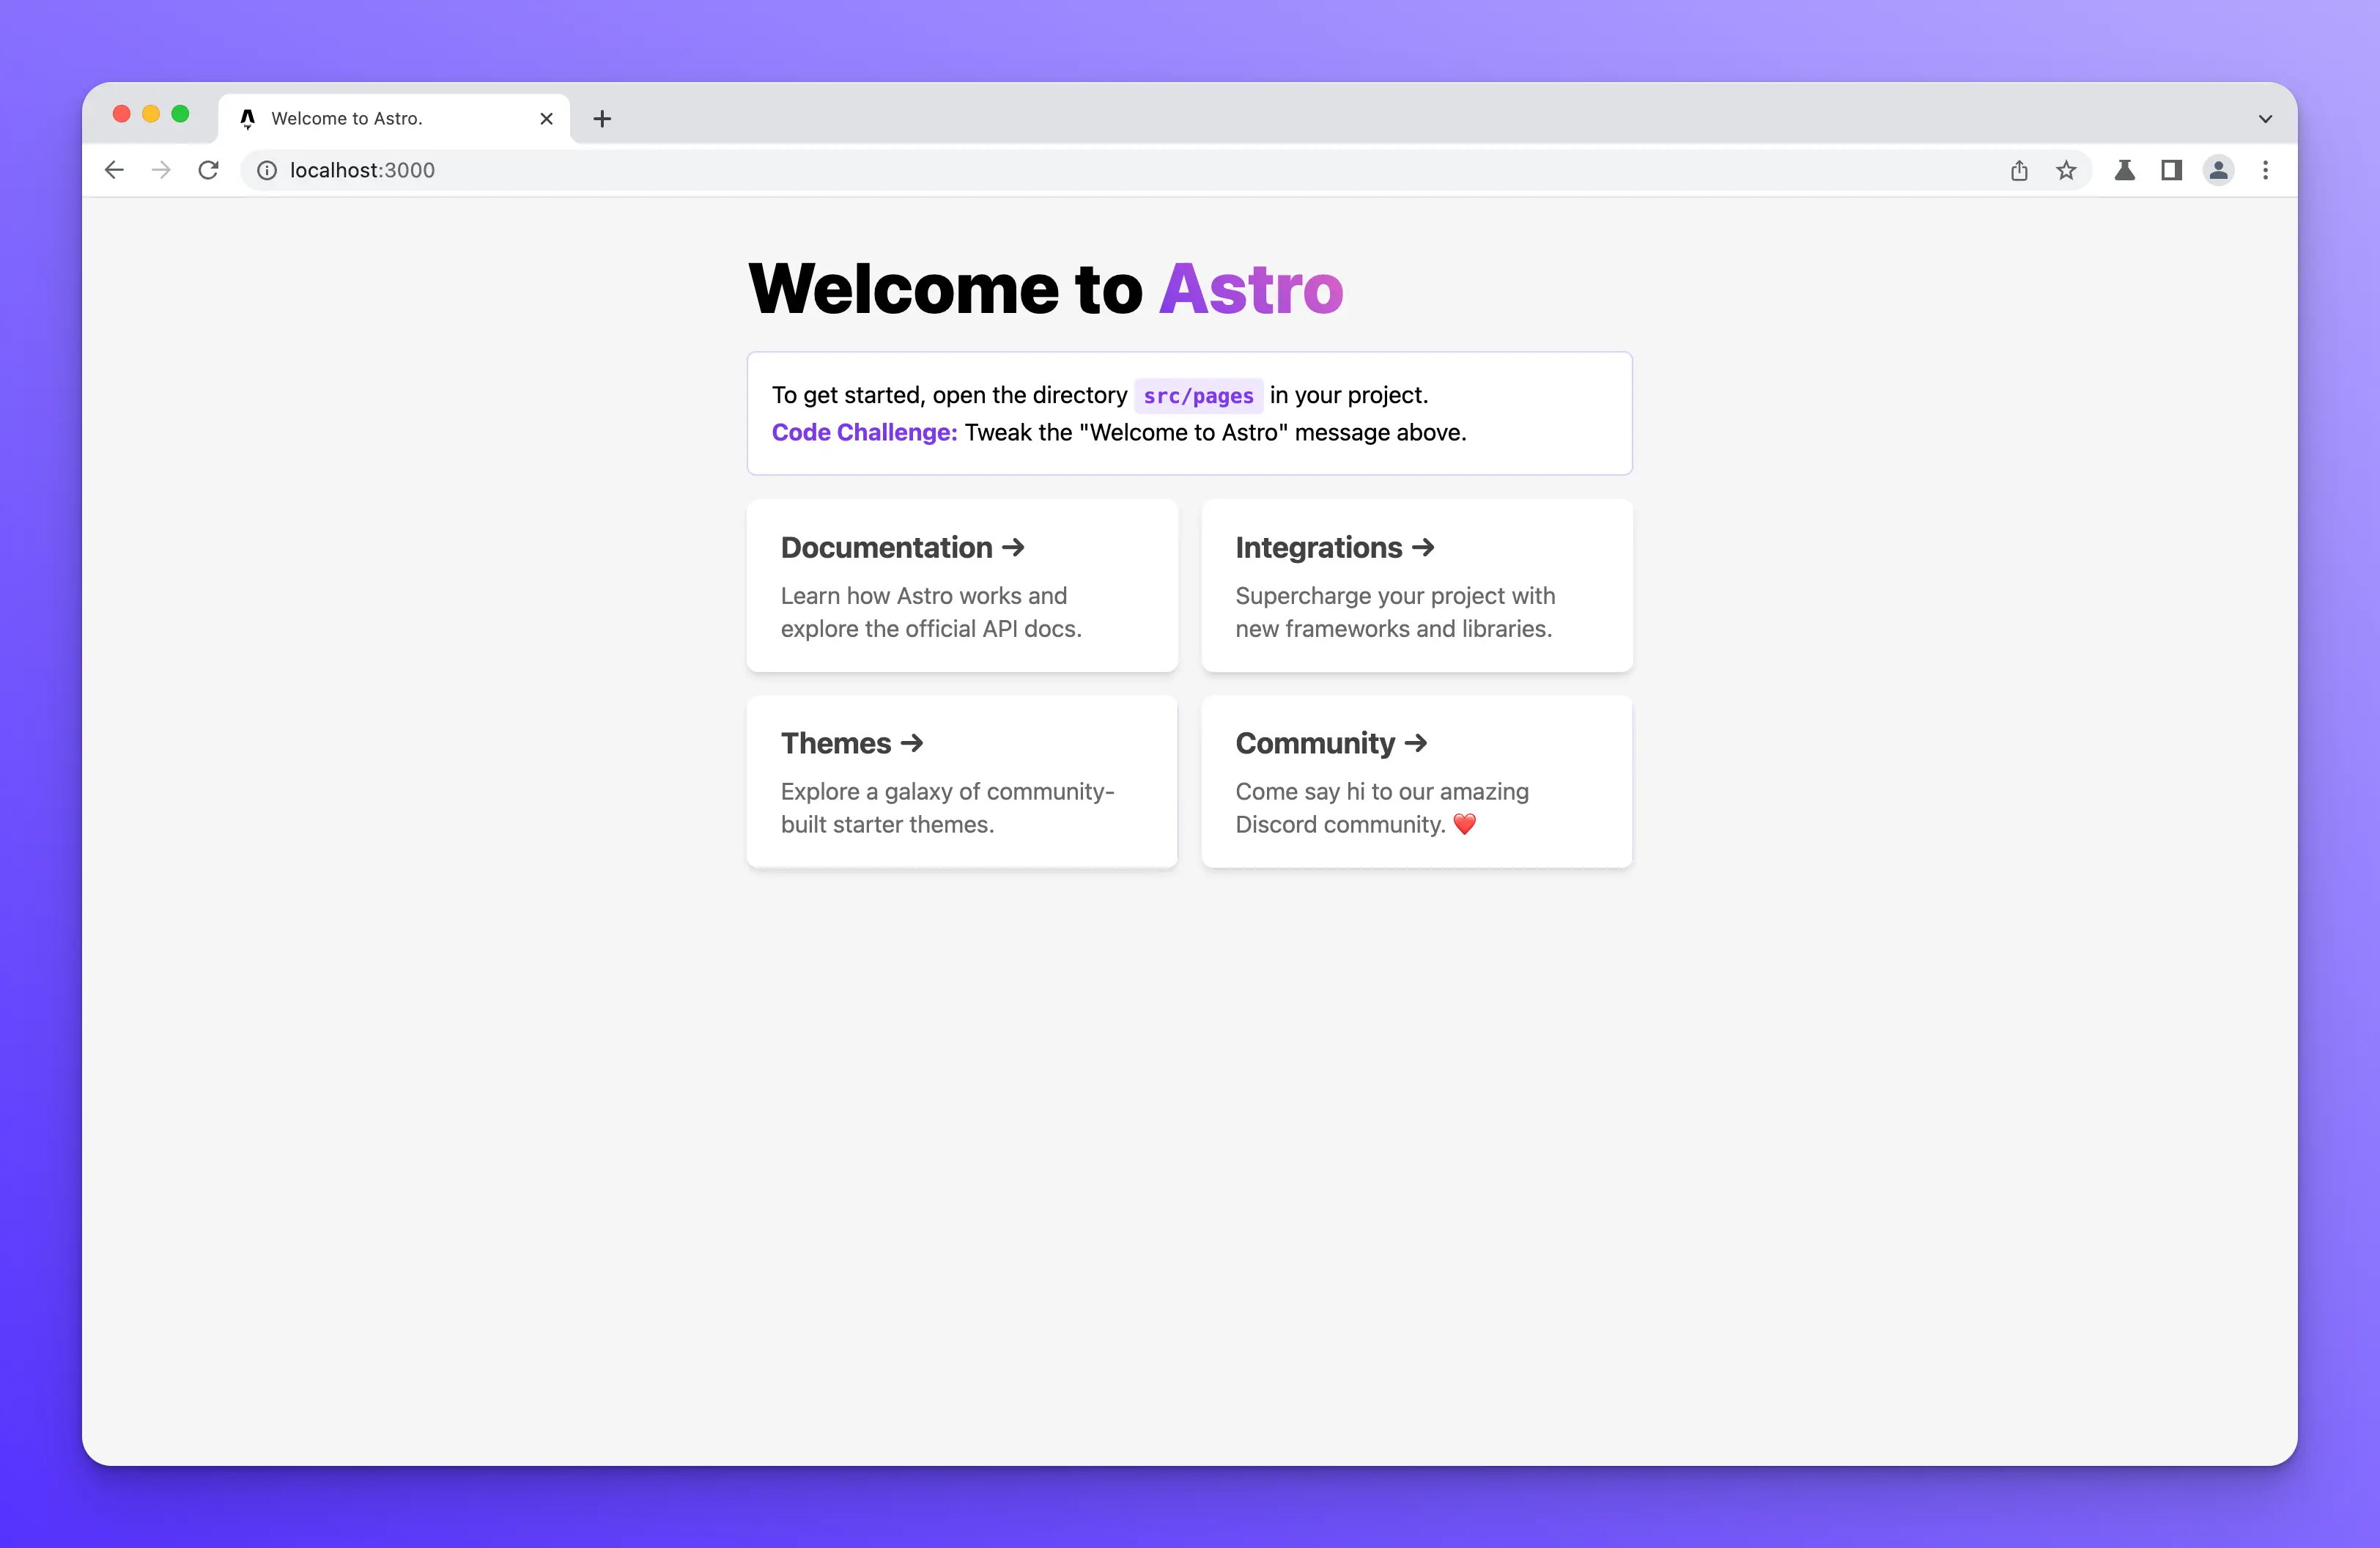The width and height of the screenshot is (2380, 1548).
Task: Click the share page icon
Action: (x=2019, y=170)
